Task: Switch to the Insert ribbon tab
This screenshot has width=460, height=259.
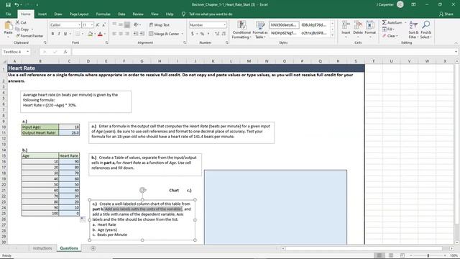Action: pos(42,14)
